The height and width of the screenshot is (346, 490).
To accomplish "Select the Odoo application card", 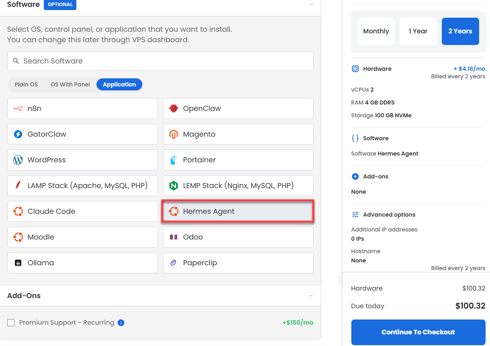I will pyautogui.click(x=238, y=237).
